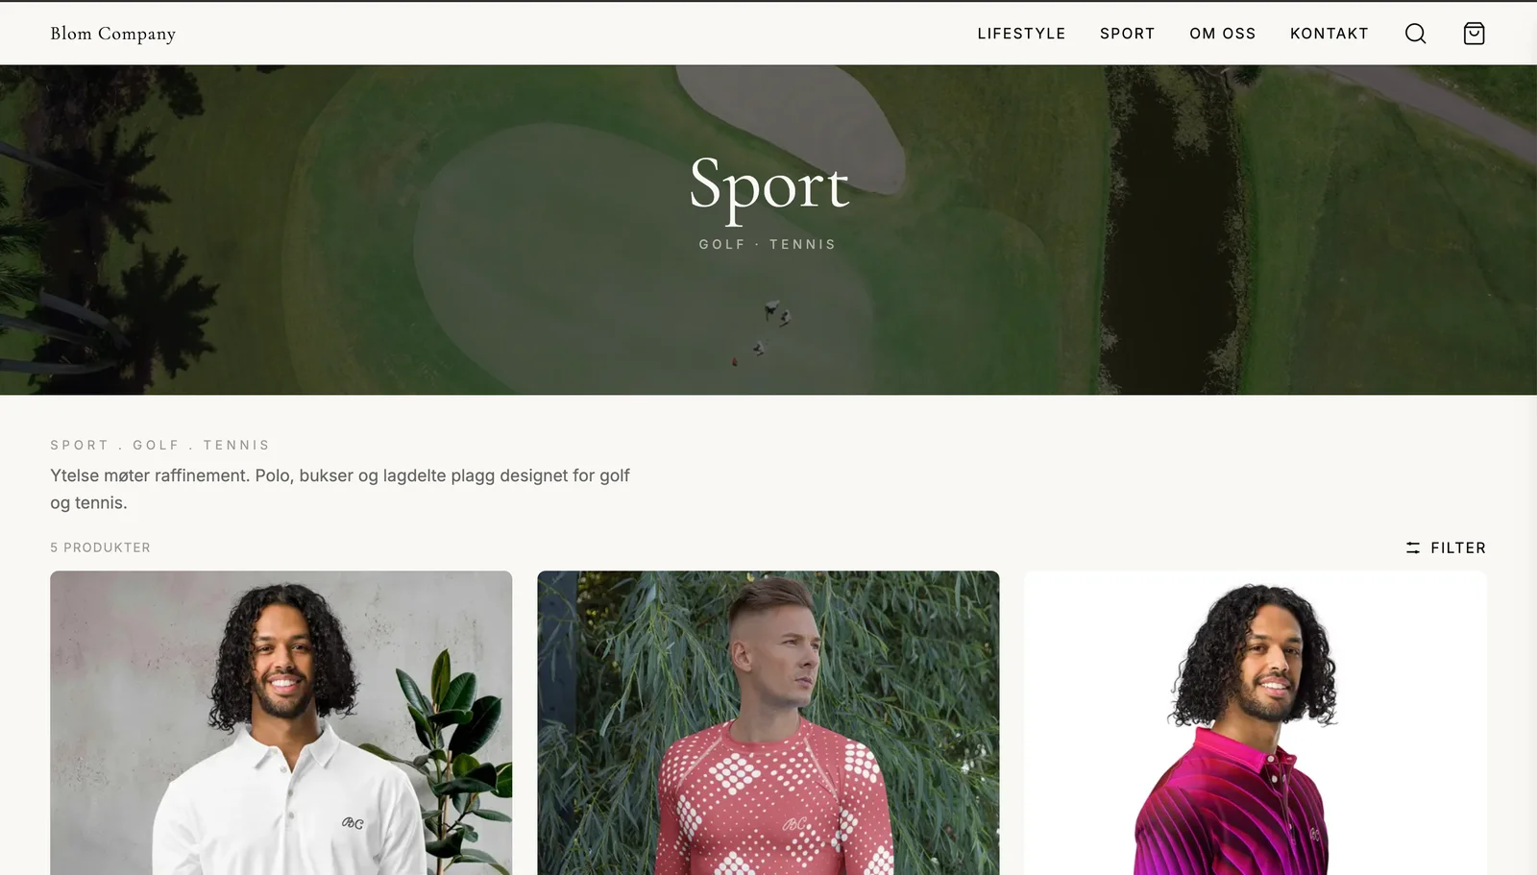
Task: Click the 5 Produkter count label
Action: 100,547
